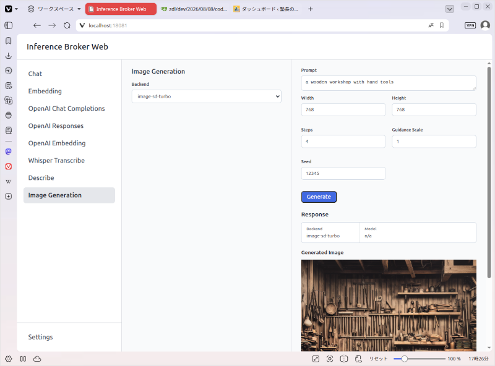Switch to the zdl/dev tab

coord(194,9)
